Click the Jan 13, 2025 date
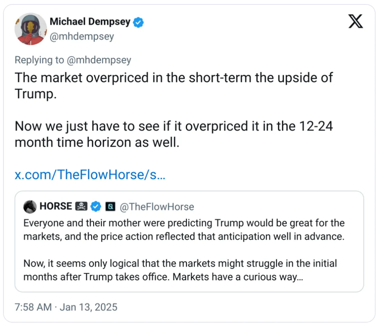This screenshot has height=326, width=379. coord(91,307)
